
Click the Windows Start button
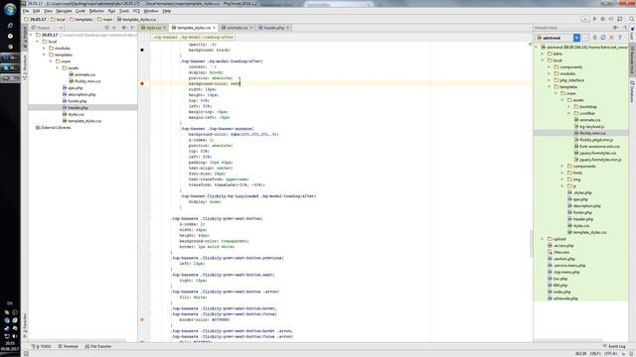(x=10, y=9)
